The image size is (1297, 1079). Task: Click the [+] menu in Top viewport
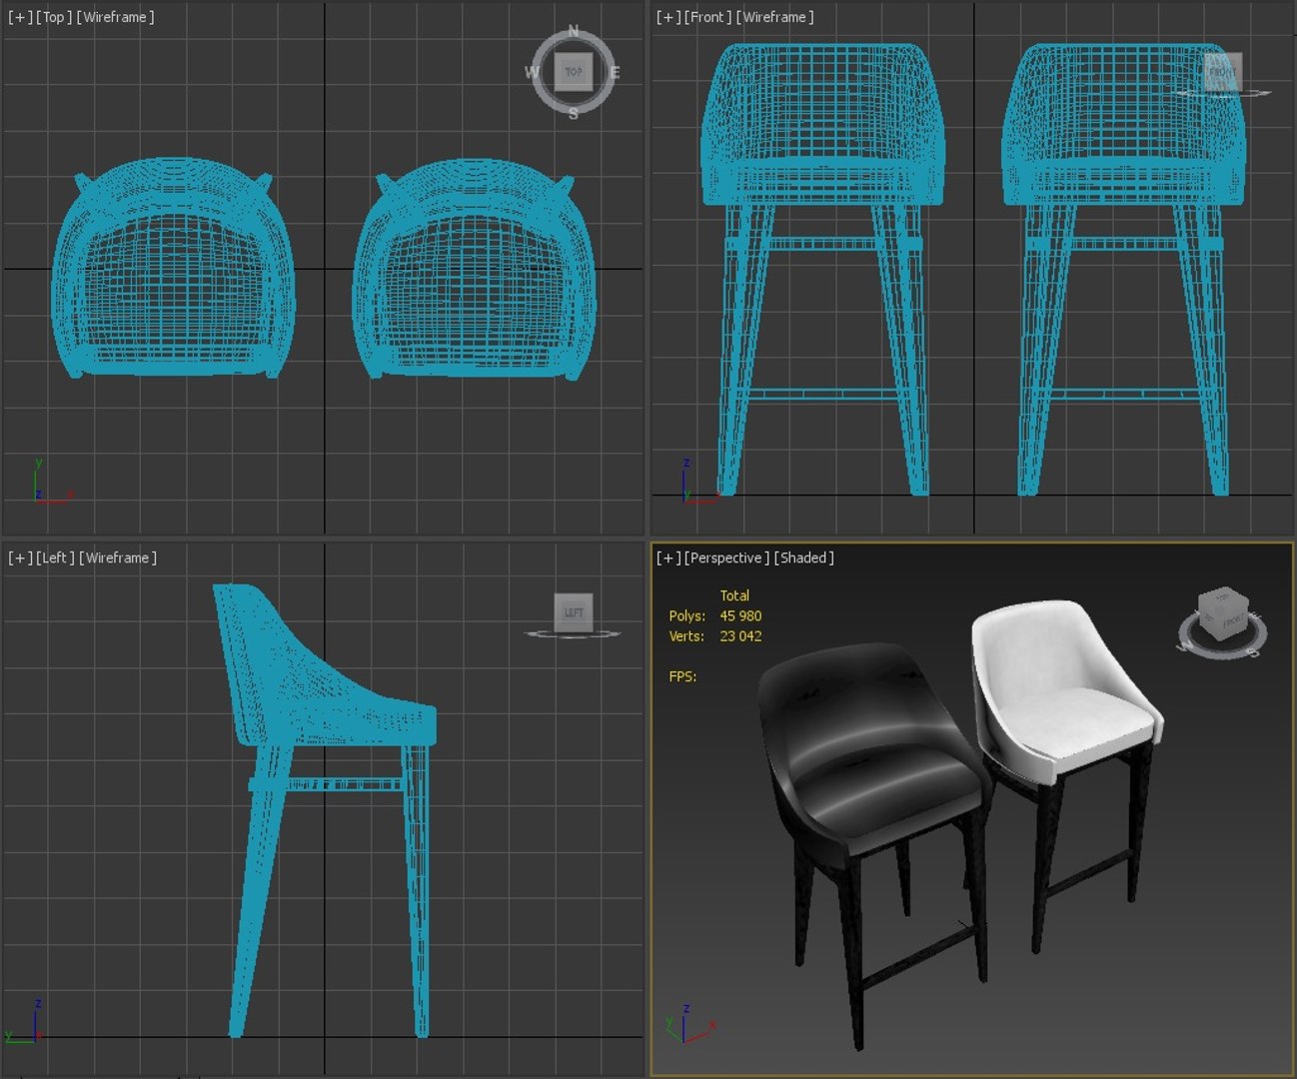pyautogui.click(x=20, y=17)
